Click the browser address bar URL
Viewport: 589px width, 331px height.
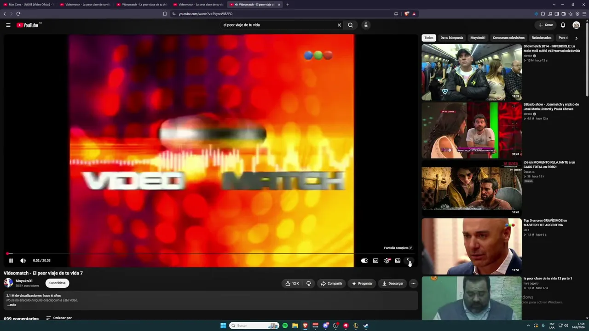pos(206,14)
